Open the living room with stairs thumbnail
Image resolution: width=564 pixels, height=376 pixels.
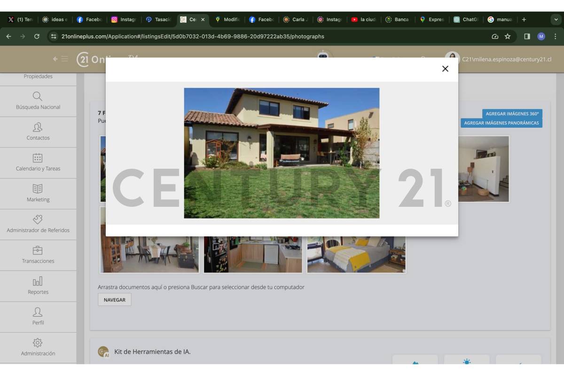(x=484, y=169)
